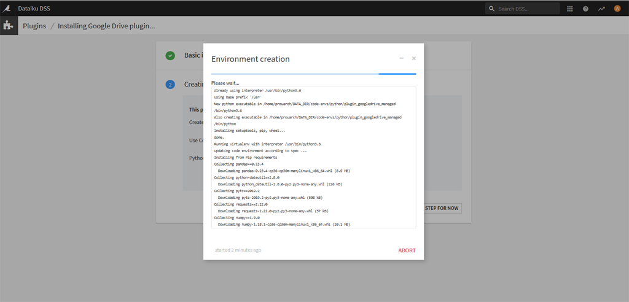Minimize the Environment creation dialog
The width and height of the screenshot is (629, 302).
(401, 58)
